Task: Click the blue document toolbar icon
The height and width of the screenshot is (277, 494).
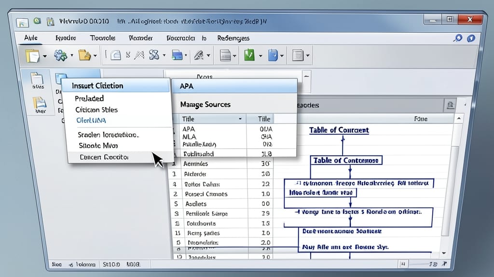Action: pyautogui.click(x=273, y=55)
